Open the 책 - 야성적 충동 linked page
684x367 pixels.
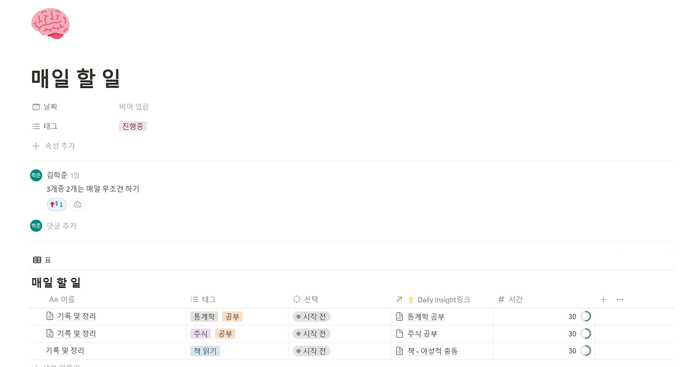coord(432,351)
